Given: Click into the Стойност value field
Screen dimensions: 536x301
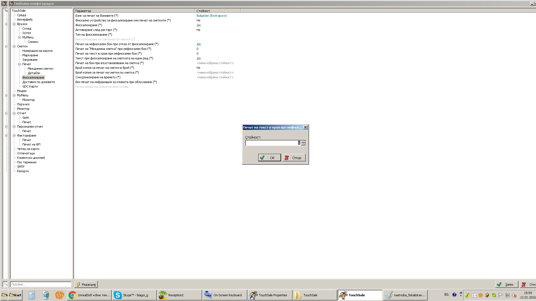Looking at the screenshot, I should [x=271, y=143].
